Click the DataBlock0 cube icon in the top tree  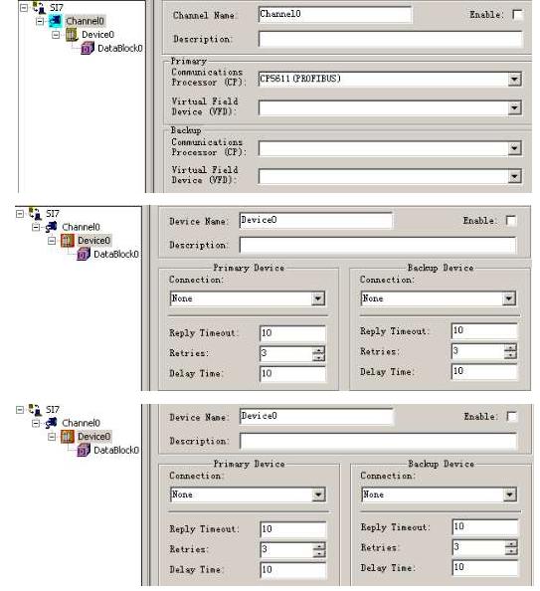click(88, 48)
